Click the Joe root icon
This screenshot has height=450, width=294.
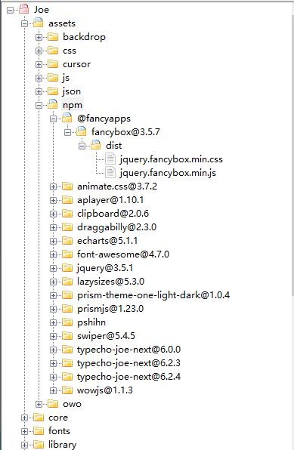click(x=24, y=9)
